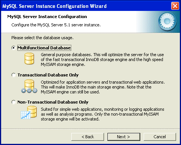Click the Non-Transactional Database chart icon
Viewport: 181px width, 145px height.
29,112
